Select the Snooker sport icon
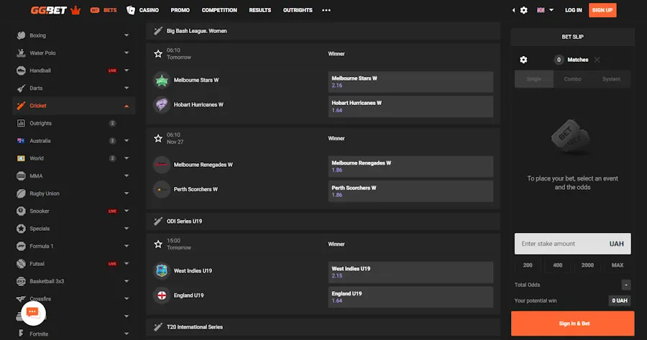This screenshot has height=340, width=647. coord(21,211)
